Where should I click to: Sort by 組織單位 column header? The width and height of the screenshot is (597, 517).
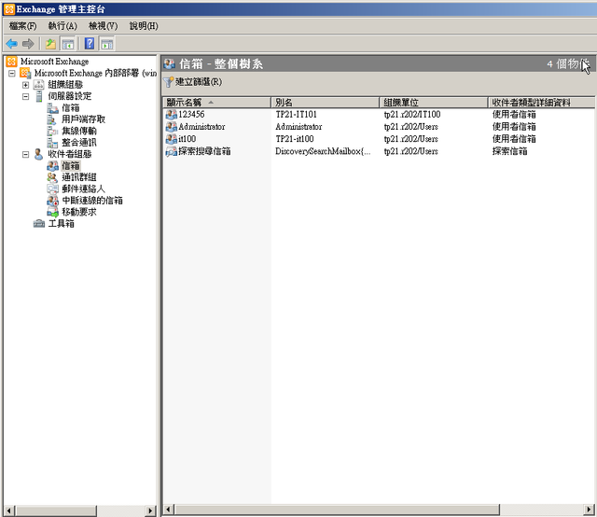pos(434,102)
